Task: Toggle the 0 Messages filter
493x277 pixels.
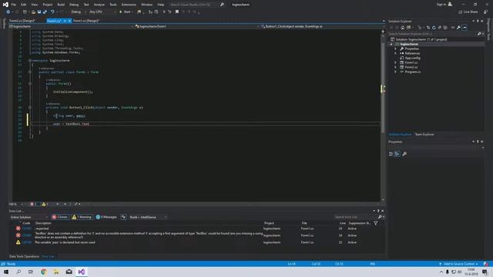Action: [x=106, y=217]
